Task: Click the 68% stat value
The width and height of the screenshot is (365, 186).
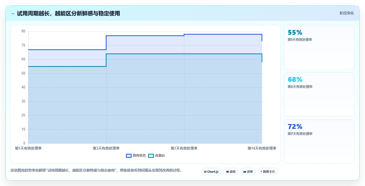Action: coord(295,79)
